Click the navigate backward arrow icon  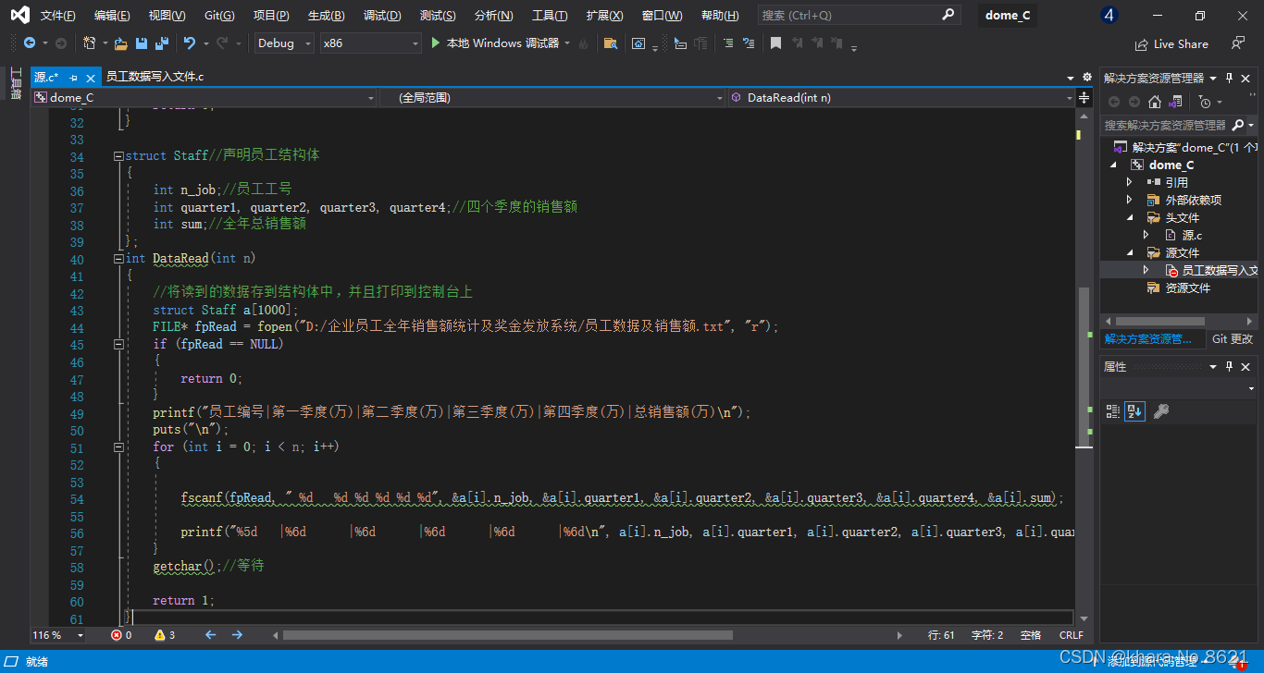pyautogui.click(x=30, y=43)
